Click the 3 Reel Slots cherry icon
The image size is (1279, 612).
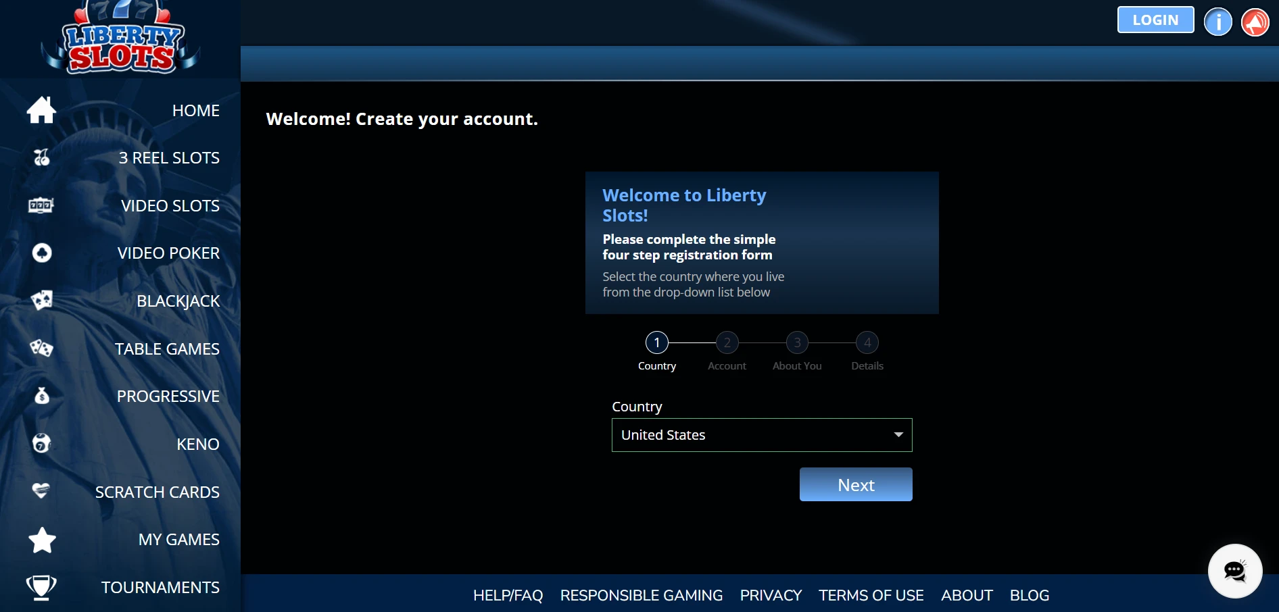coord(41,157)
